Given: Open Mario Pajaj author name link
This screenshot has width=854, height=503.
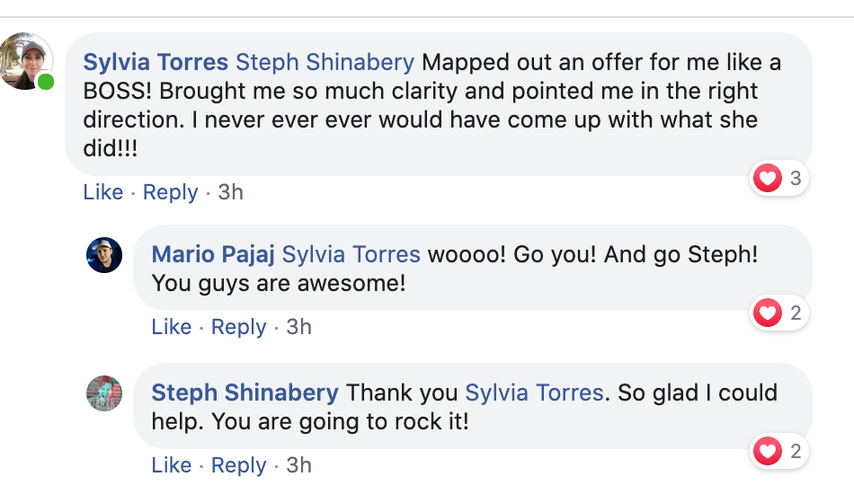Looking at the screenshot, I should (213, 255).
